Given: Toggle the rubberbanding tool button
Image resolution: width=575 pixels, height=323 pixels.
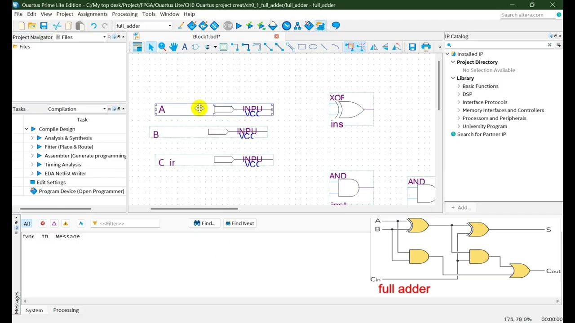Looking at the screenshot, I should click(x=349, y=47).
